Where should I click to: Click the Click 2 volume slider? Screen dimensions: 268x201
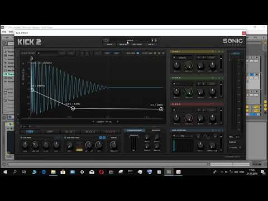[221, 89]
